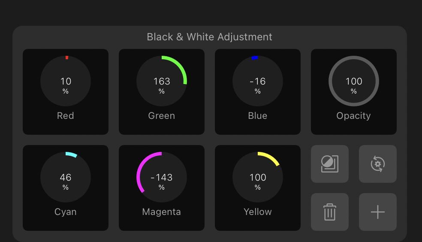
Task: Click the "Yellow" label text
Action: 258,212
